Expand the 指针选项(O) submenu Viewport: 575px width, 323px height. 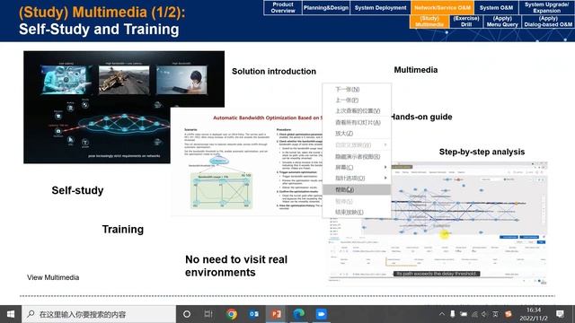tap(357, 178)
